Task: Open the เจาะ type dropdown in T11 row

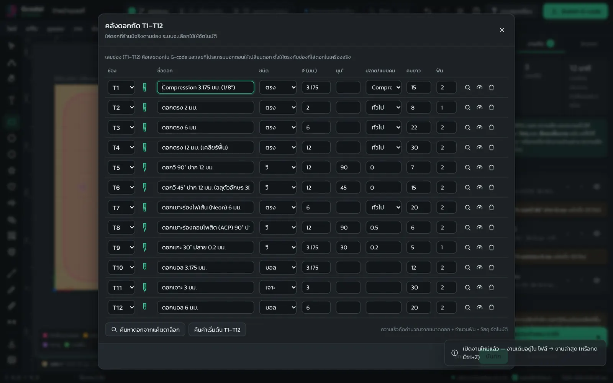Action: (278, 288)
